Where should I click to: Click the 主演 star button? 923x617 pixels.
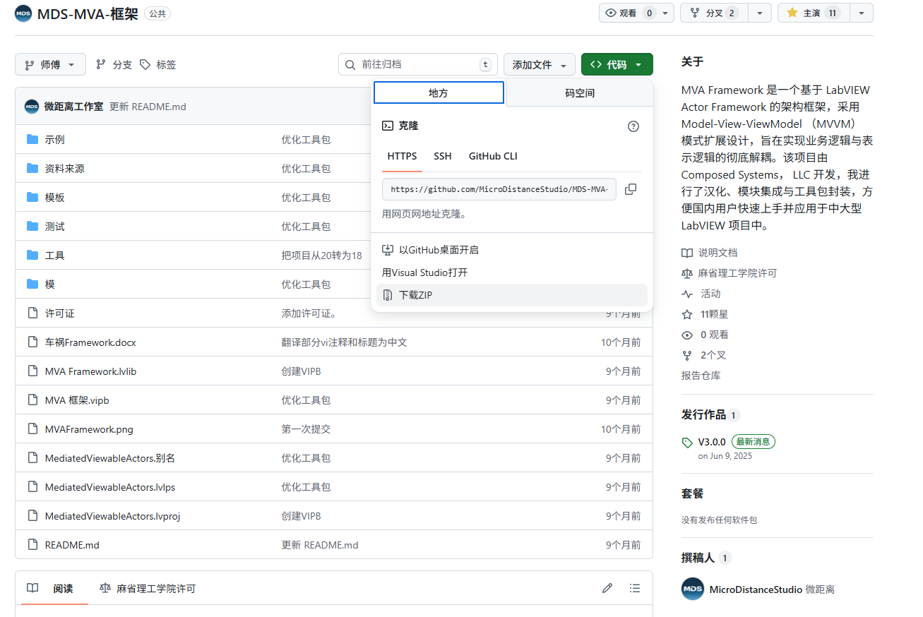[x=812, y=13]
